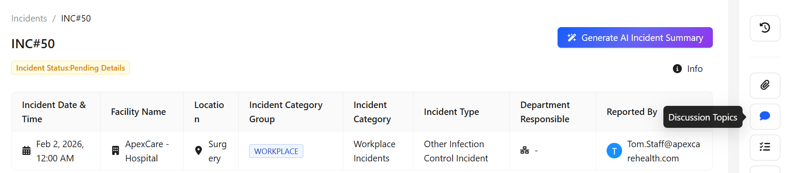The width and height of the screenshot is (789, 173).
Task: Click the location pin icon
Action: 198,151
